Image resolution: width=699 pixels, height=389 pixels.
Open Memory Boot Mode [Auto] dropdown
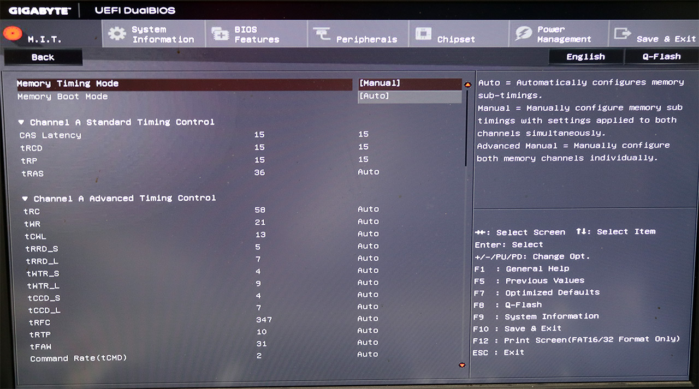[x=410, y=97]
